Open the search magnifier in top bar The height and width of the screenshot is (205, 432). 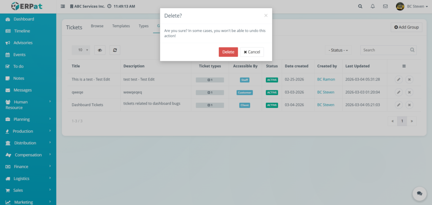[360, 6]
